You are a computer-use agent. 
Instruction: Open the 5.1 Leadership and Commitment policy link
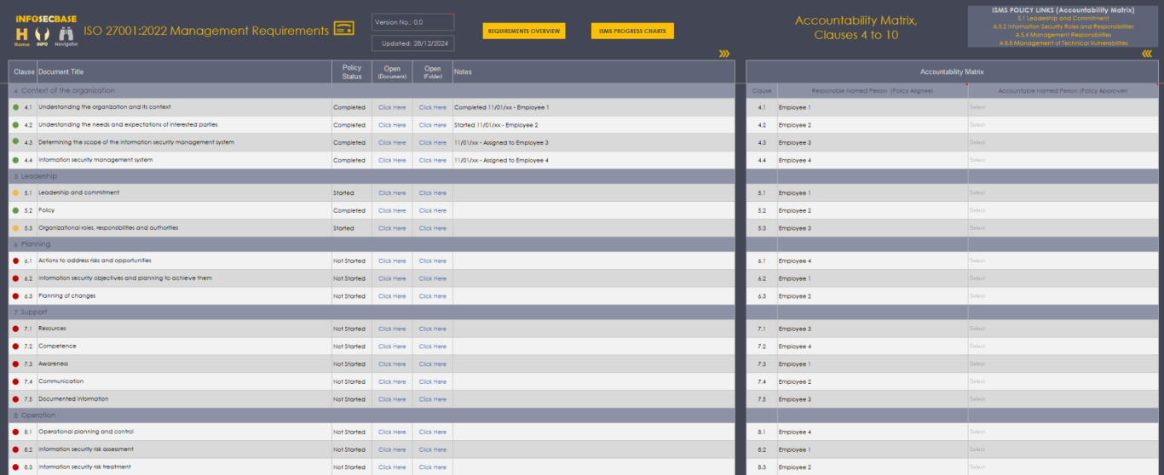[1062, 18]
